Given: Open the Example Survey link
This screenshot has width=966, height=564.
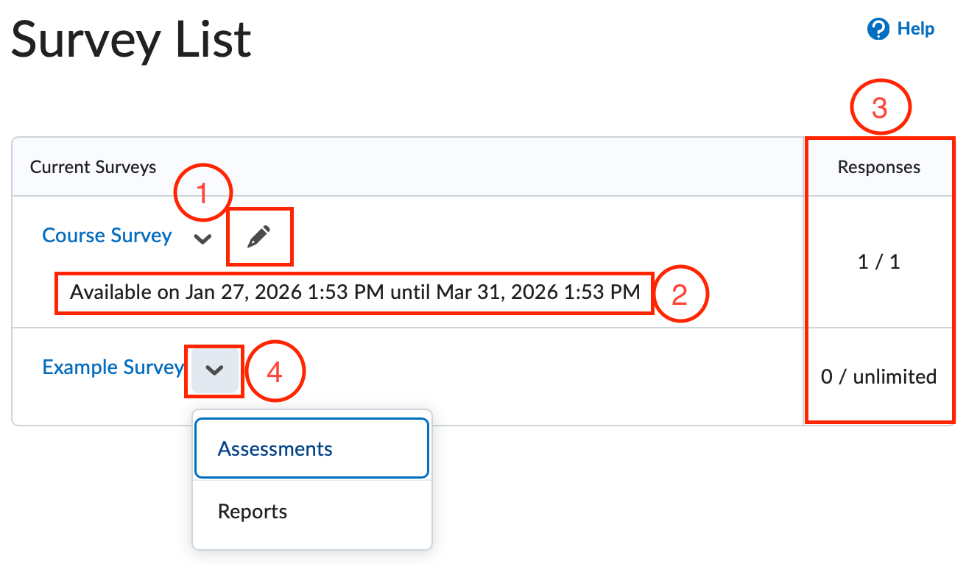Looking at the screenshot, I should pyautogui.click(x=113, y=367).
